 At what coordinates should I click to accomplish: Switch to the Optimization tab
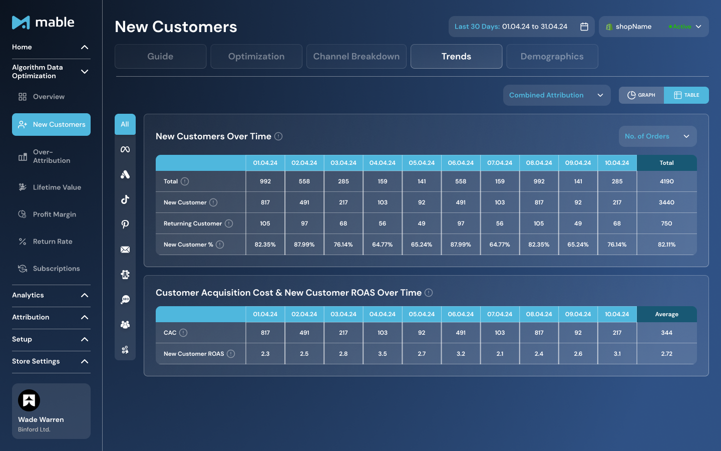(x=256, y=56)
